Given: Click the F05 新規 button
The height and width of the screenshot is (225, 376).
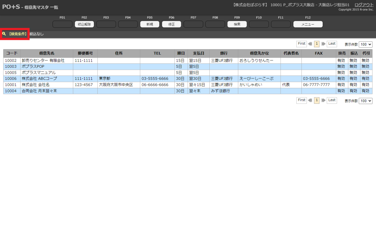Looking at the screenshot, I should click(150, 24).
